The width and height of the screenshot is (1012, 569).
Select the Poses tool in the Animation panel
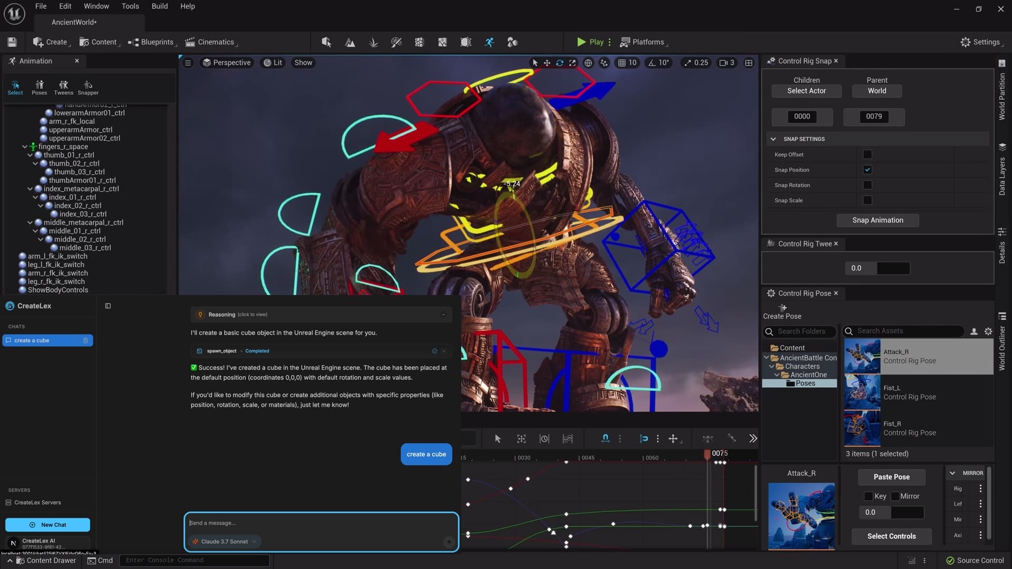(40, 86)
